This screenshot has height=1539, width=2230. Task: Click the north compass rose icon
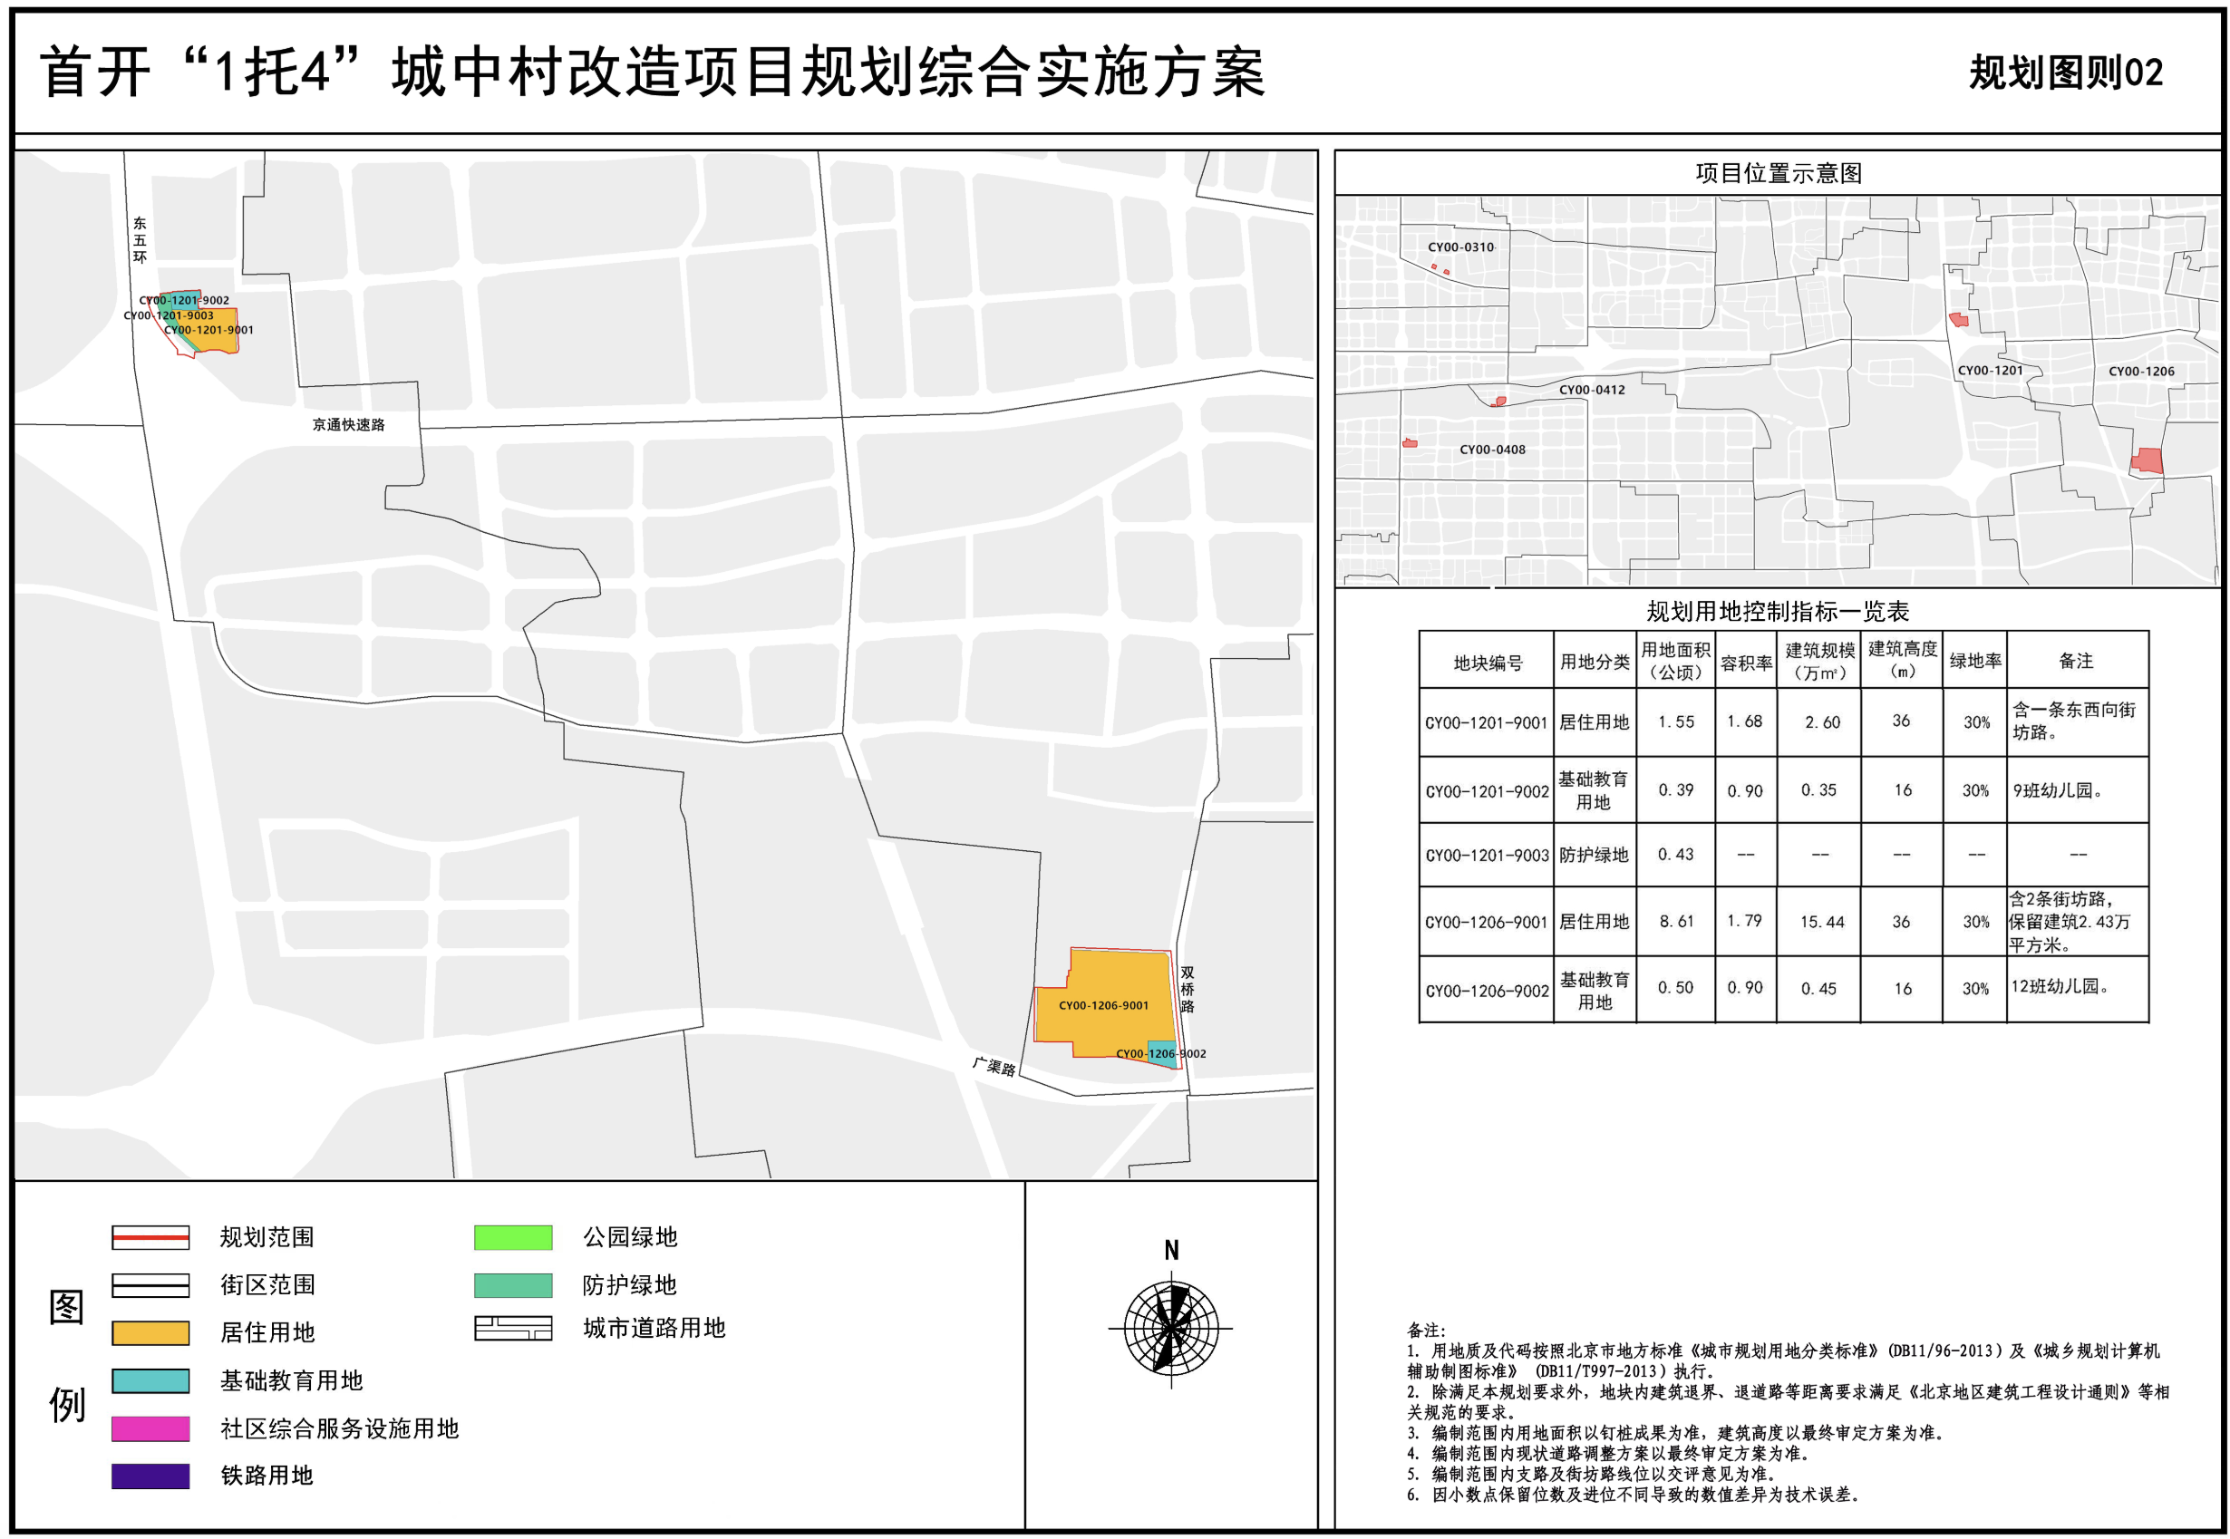click(x=1171, y=1328)
